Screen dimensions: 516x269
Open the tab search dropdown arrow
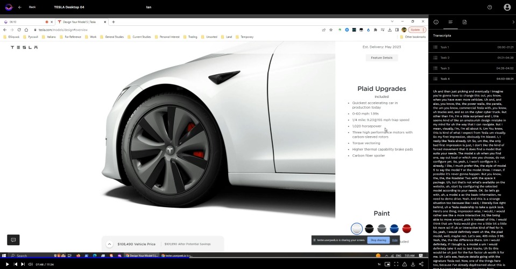392,22
